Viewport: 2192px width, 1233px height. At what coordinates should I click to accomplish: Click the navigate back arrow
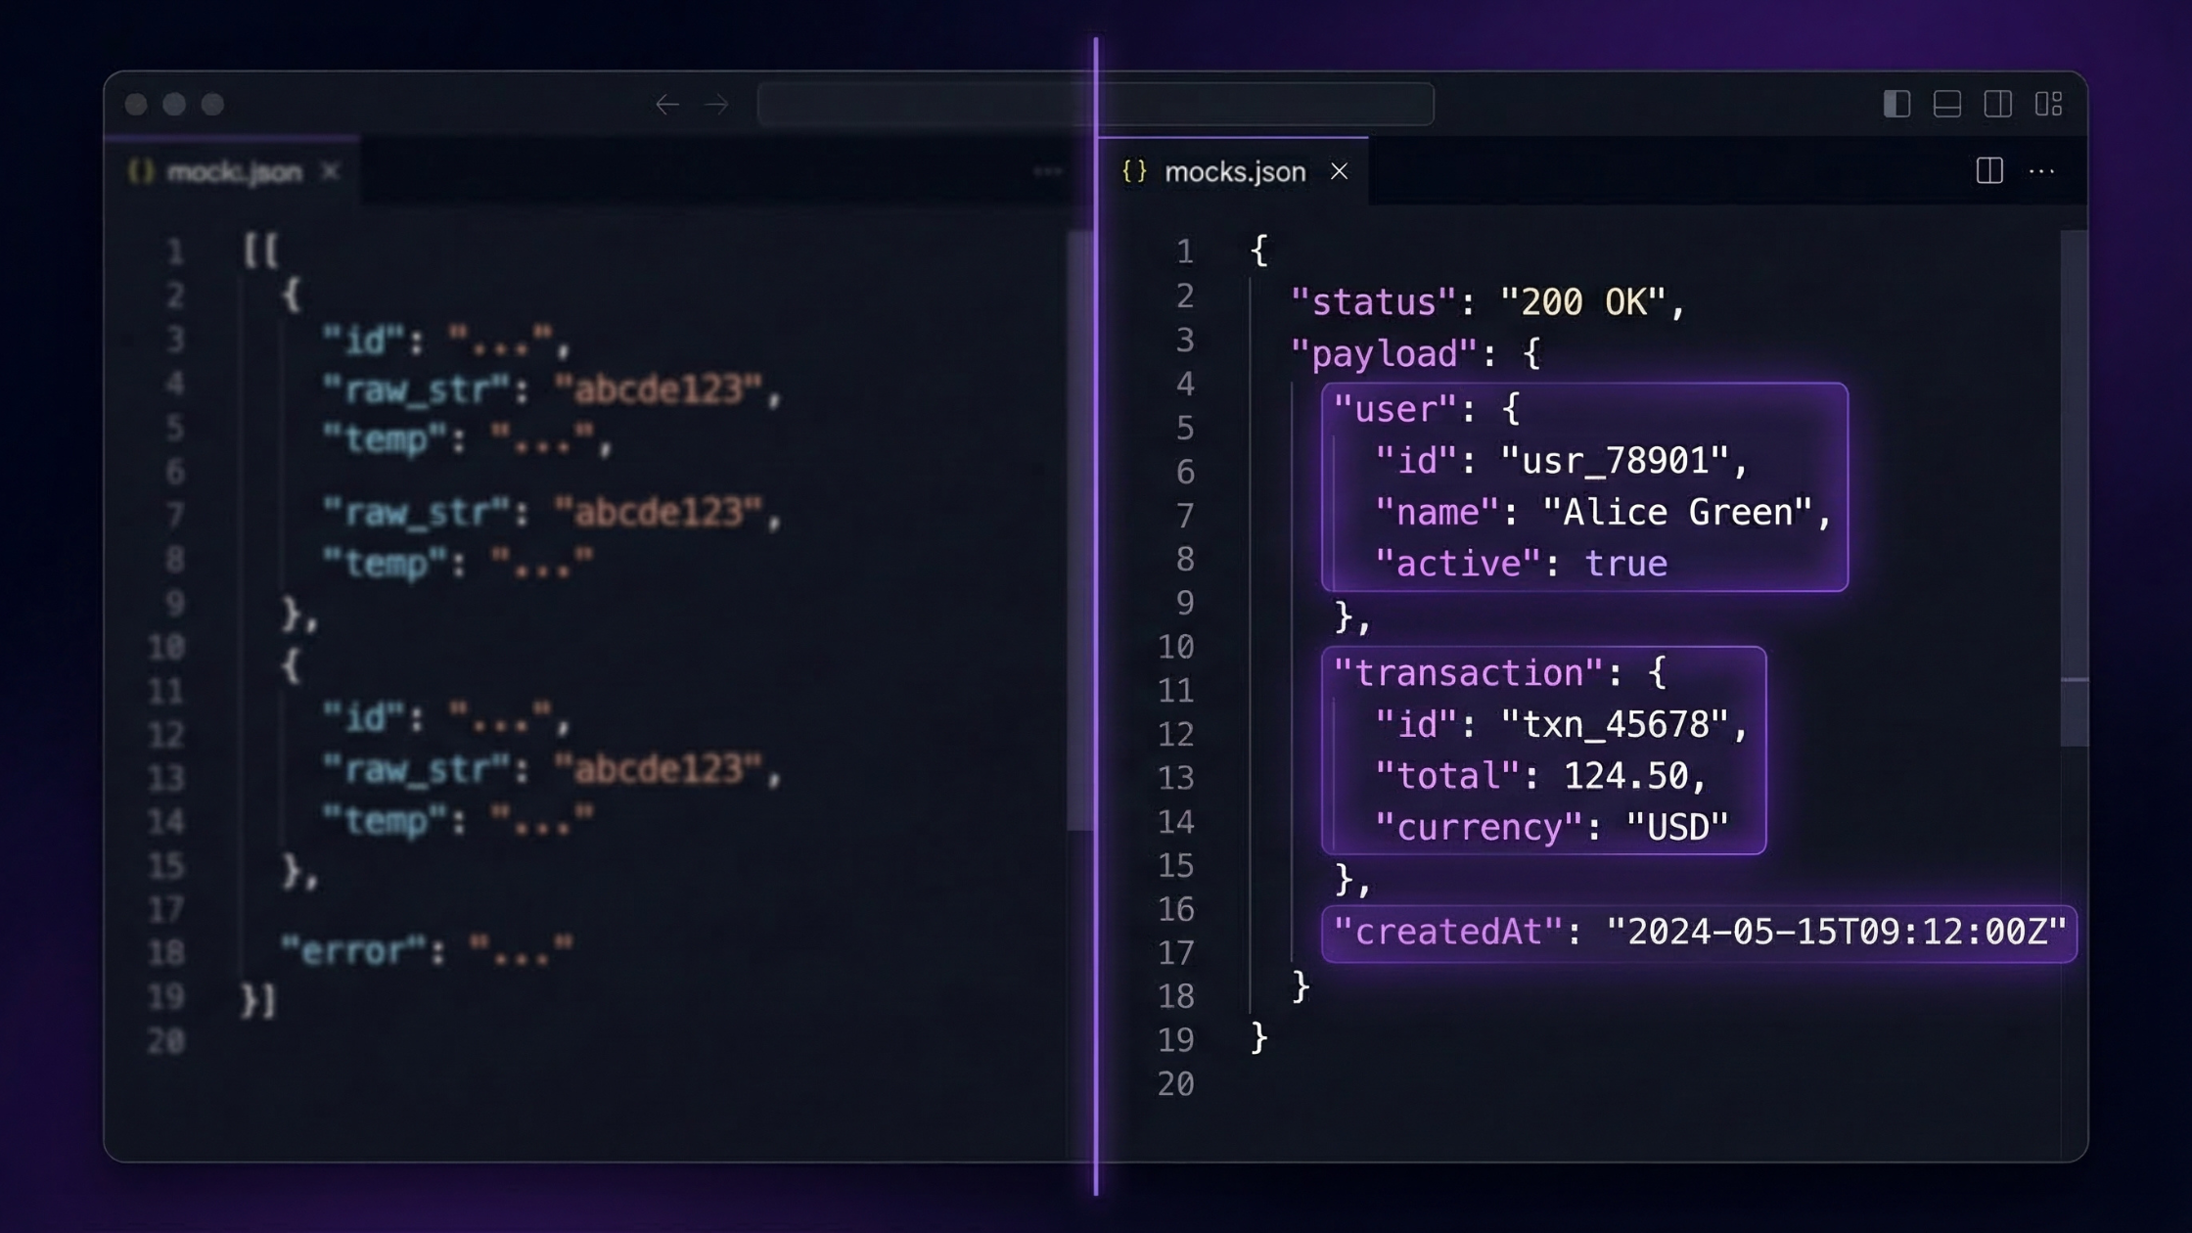pyautogui.click(x=667, y=104)
